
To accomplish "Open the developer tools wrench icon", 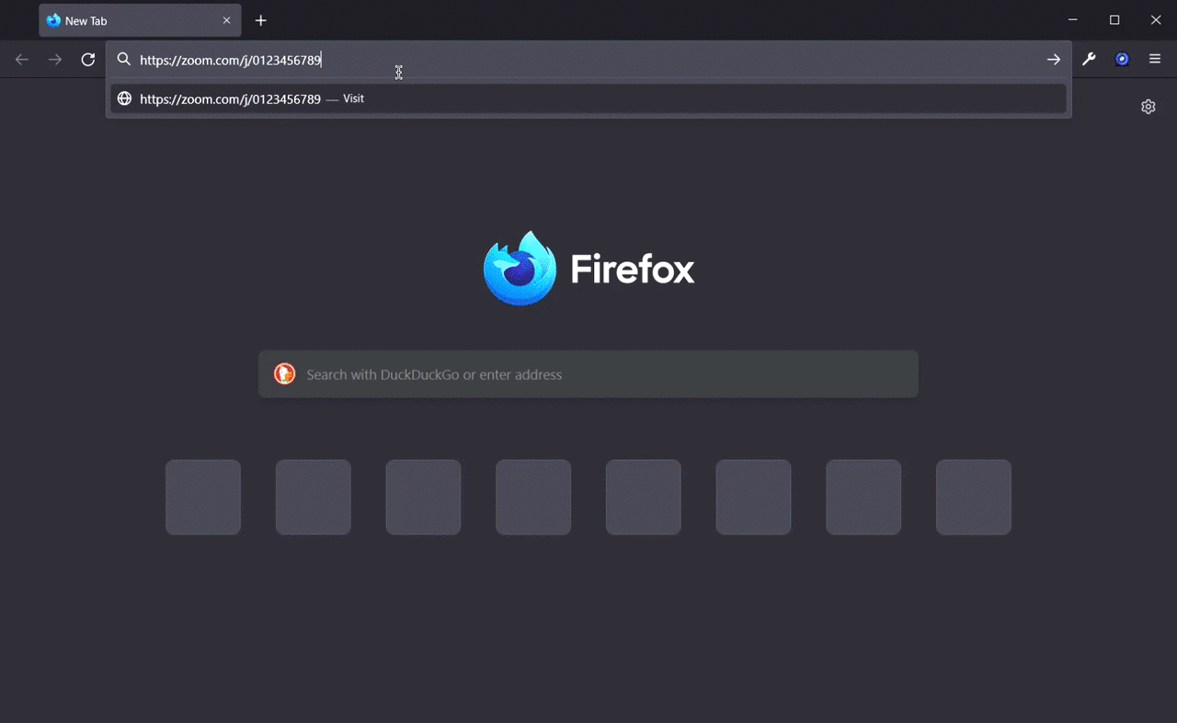I will tap(1089, 60).
